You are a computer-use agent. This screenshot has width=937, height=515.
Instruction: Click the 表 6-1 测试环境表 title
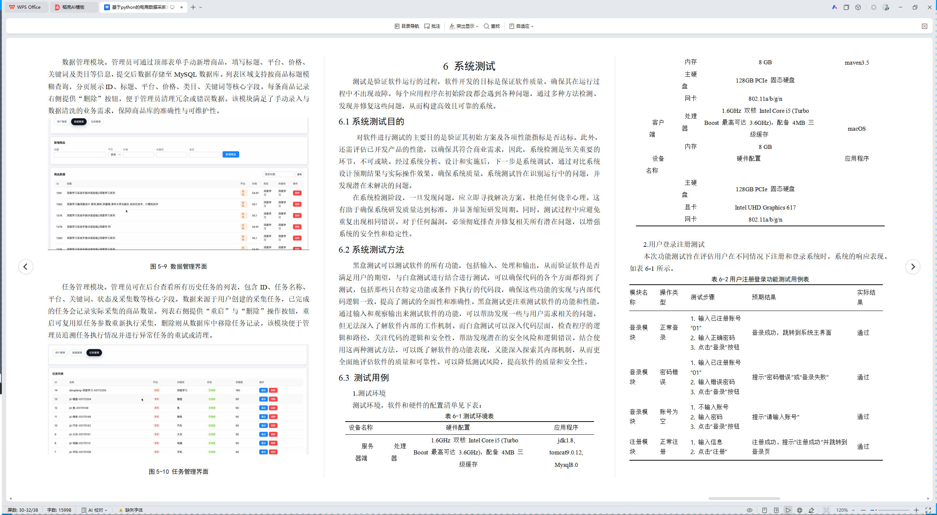pos(469,416)
